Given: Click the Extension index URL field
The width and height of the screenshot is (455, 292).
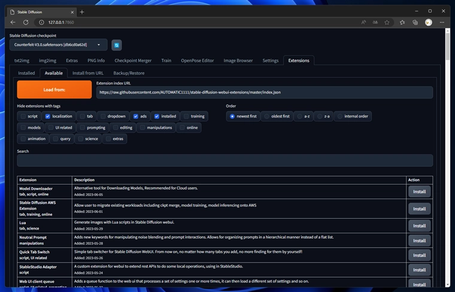Looking at the screenshot, I should point(264,92).
